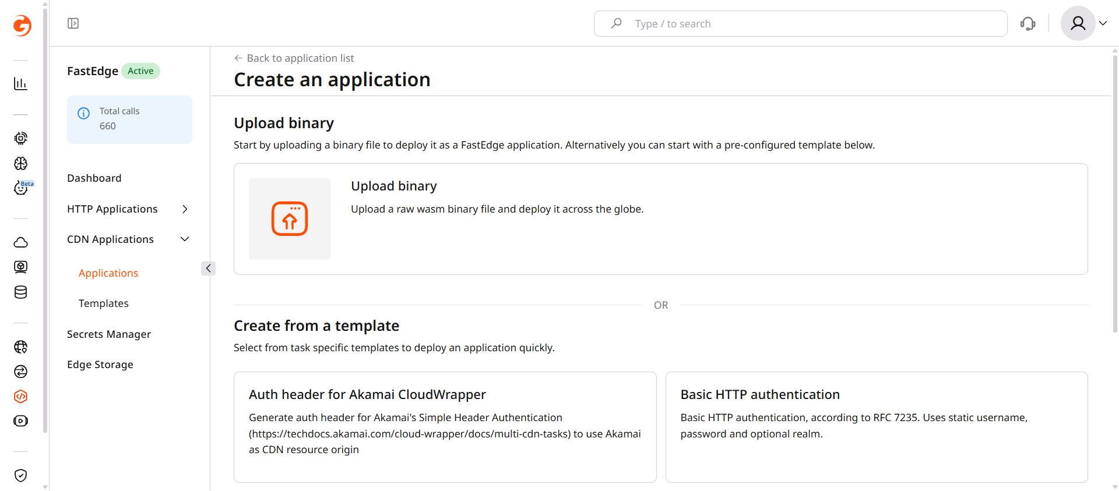
Task: Choose Basic HTTP authentication template
Action: pos(877,427)
